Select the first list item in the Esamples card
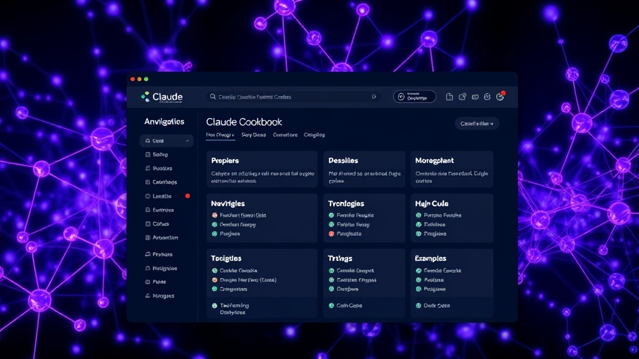Screen dimensions: 639x359 coord(439,270)
